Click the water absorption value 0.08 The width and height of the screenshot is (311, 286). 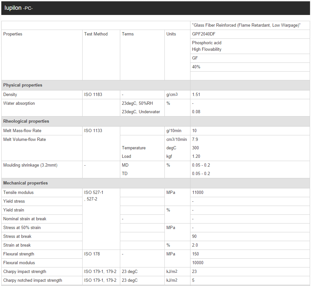click(x=196, y=112)
